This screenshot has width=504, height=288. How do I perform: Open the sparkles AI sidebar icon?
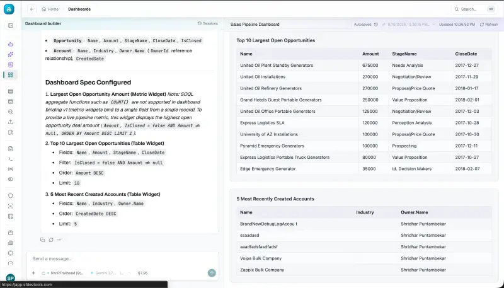point(11,55)
